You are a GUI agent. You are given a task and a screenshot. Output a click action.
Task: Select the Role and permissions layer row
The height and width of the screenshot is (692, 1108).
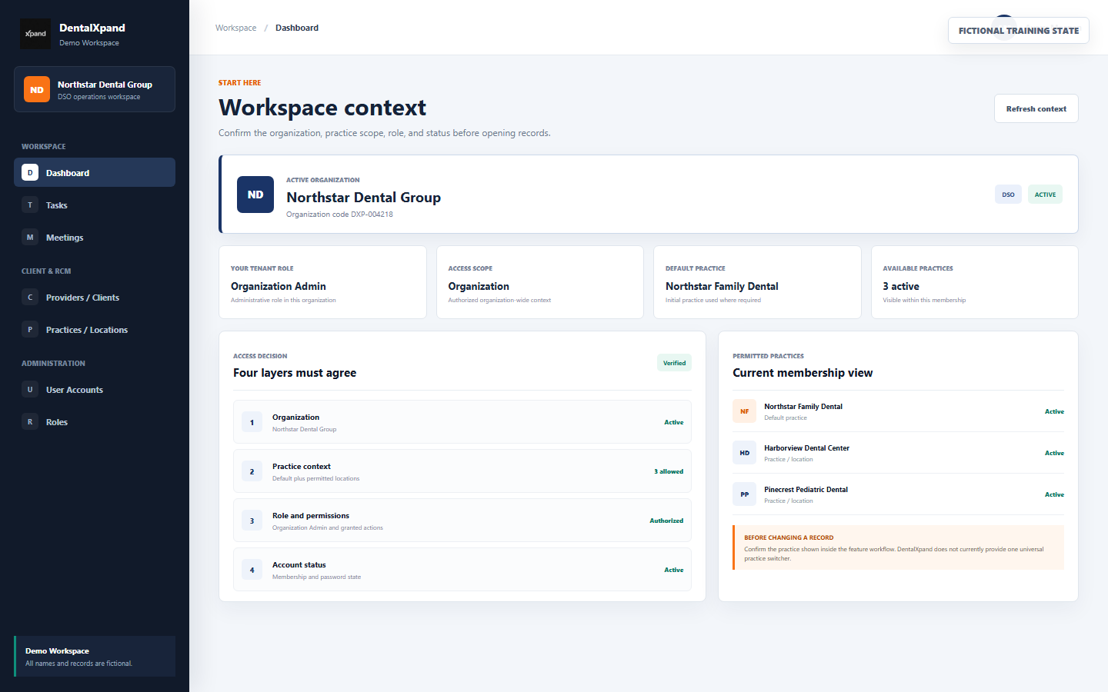[462, 521]
